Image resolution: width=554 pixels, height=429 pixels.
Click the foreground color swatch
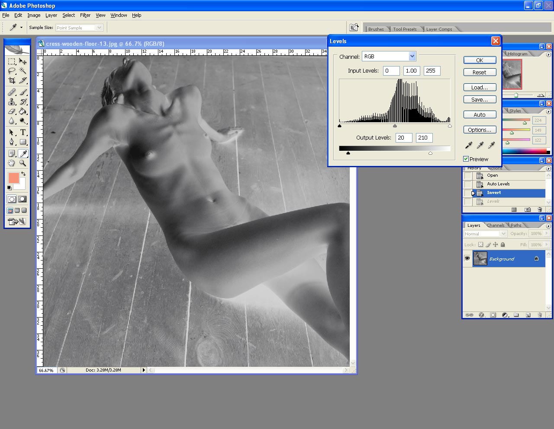(13, 178)
